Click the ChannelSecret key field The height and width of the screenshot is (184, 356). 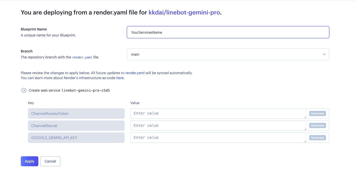point(76,126)
